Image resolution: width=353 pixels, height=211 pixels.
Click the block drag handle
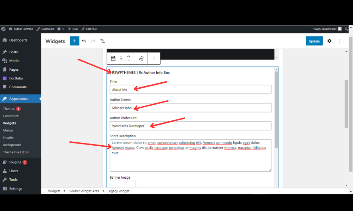[x=121, y=58]
